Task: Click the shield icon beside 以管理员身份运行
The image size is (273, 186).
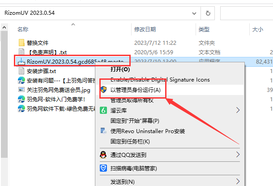Action: click(103, 90)
